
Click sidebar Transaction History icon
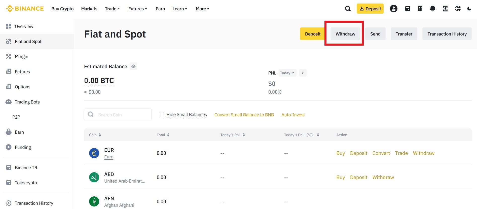tap(9, 203)
